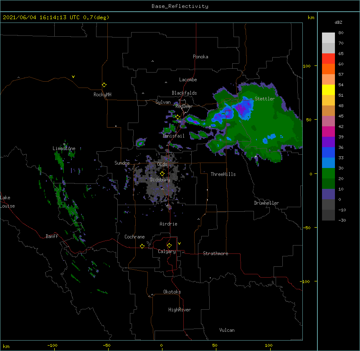Click the Vulcan label
The image size is (360, 351).
(227, 330)
